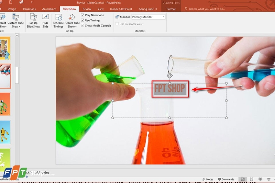Click the FPT SHOP text on slide

(x=169, y=88)
